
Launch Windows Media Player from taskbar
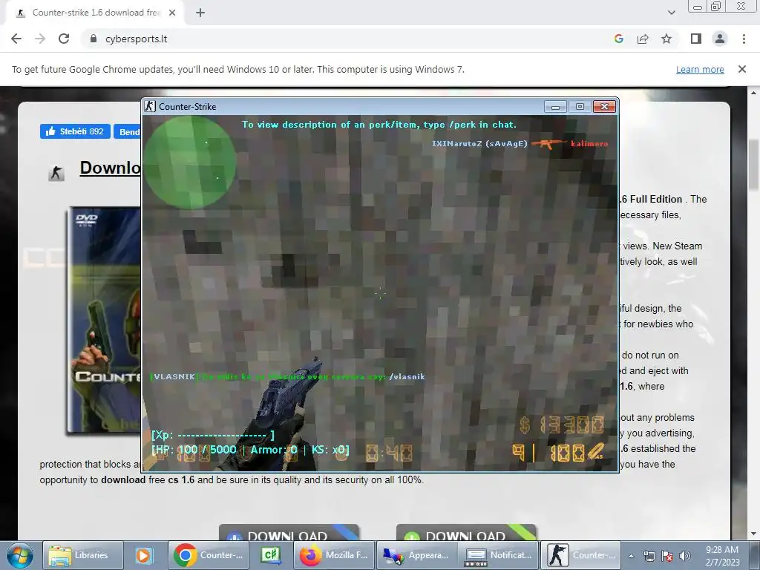click(143, 555)
